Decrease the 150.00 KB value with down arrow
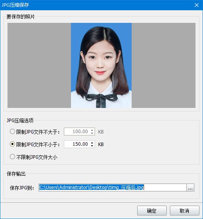203x219 pixels. click(x=92, y=146)
